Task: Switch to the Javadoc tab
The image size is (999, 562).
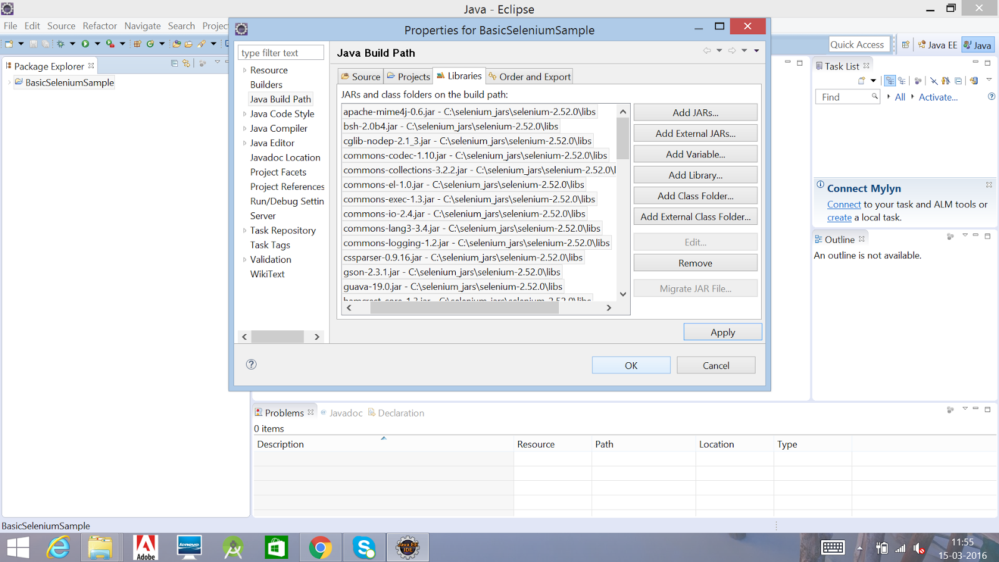Action: point(342,413)
